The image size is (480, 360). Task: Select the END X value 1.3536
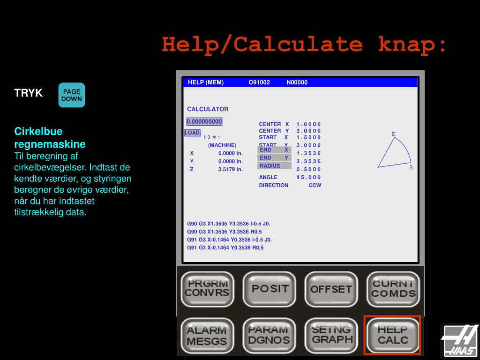coord(308,153)
